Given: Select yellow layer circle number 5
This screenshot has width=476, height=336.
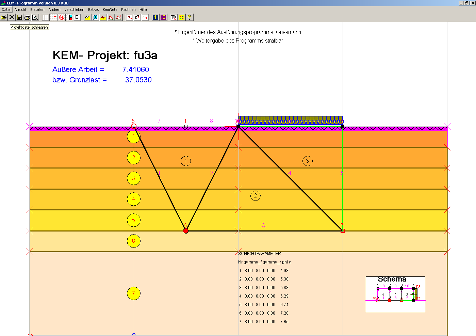Looking at the screenshot, I should pos(134,220).
